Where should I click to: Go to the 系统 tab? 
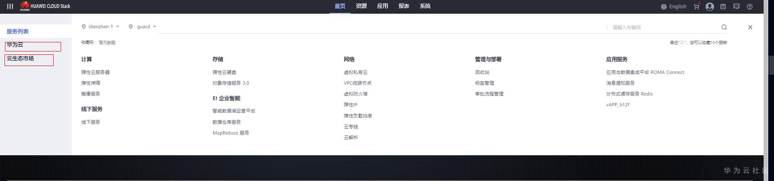coord(425,6)
